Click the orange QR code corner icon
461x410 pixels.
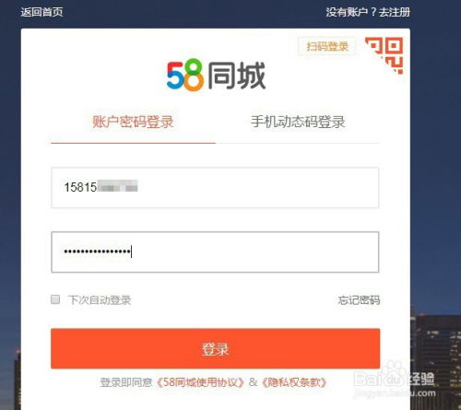point(384,55)
